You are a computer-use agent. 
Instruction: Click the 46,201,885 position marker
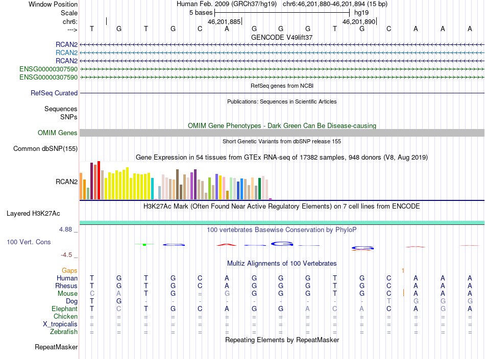pyautogui.click(x=225, y=21)
